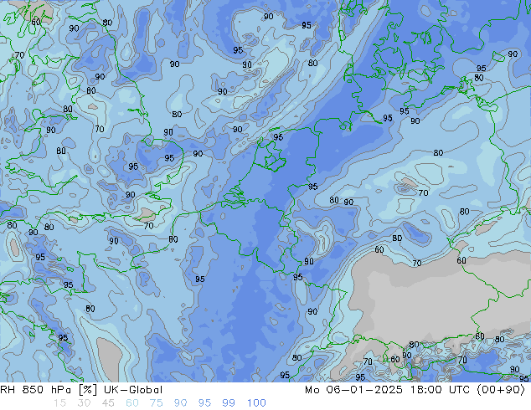Select the legend value 30

[84, 403]
